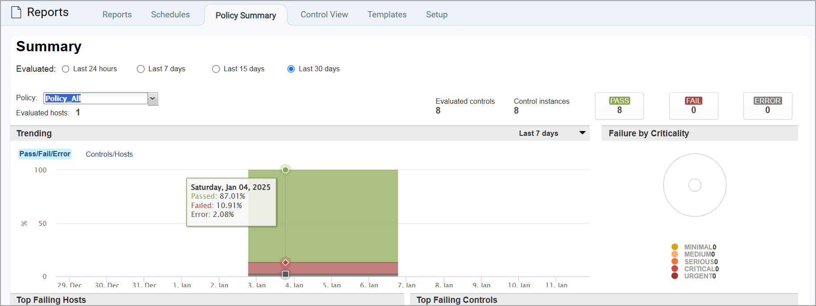Click the Reports document icon
The width and height of the screenshot is (816, 306).
coord(16,12)
